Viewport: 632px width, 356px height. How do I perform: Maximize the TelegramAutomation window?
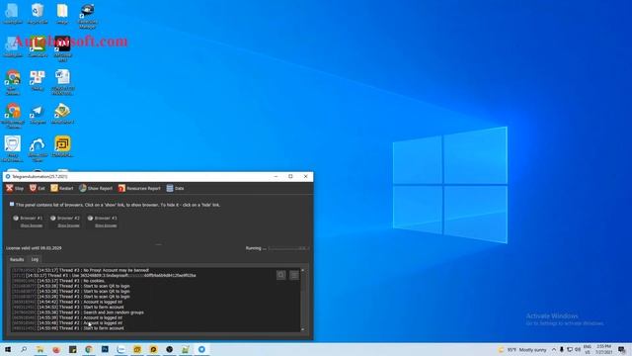tap(290, 176)
